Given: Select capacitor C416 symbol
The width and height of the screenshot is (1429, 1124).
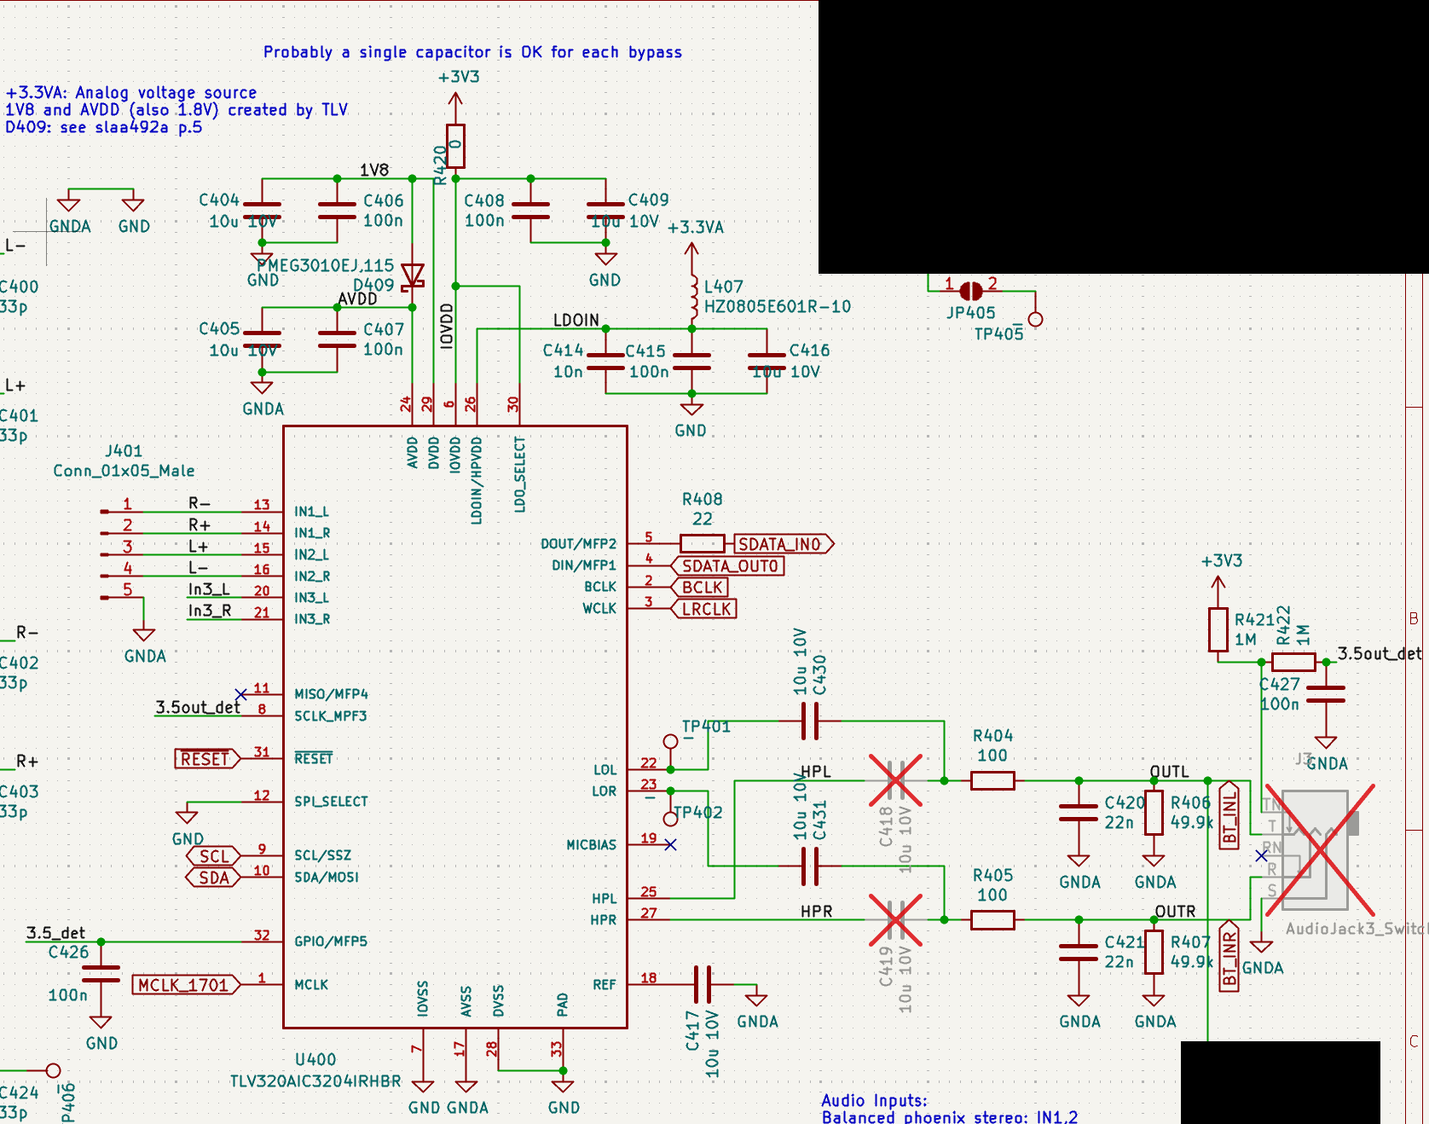Looking at the screenshot, I should tap(767, 362).
